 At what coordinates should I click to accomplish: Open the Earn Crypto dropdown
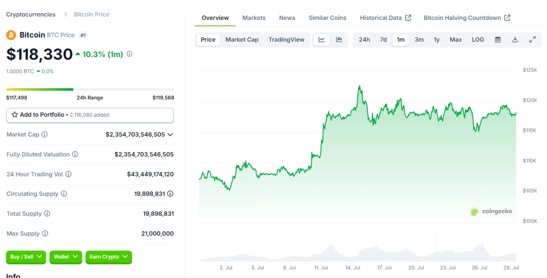109,257
